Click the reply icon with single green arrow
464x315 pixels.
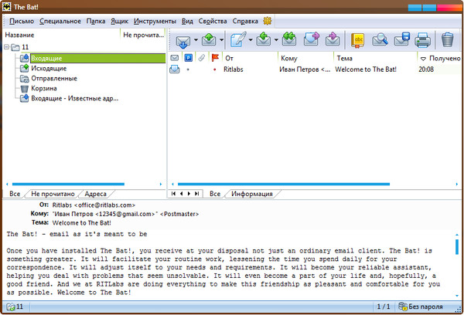pos(264,39)
